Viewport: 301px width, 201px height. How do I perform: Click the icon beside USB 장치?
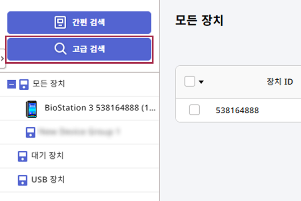tap(22, 179)
